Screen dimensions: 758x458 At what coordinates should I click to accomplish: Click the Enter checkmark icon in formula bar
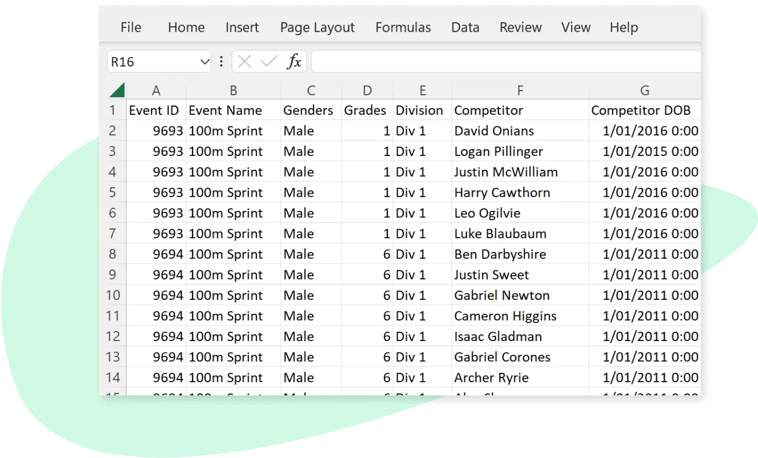268,61
